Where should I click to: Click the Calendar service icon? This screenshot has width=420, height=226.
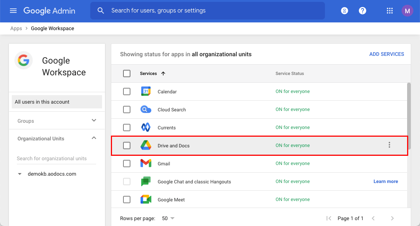146,92
